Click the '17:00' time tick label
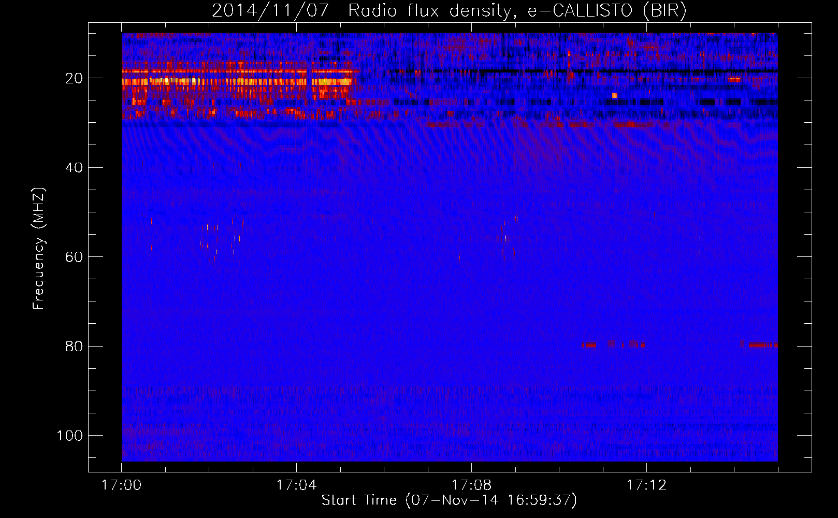This screenshot has height=518, width=838. (121, 485)
